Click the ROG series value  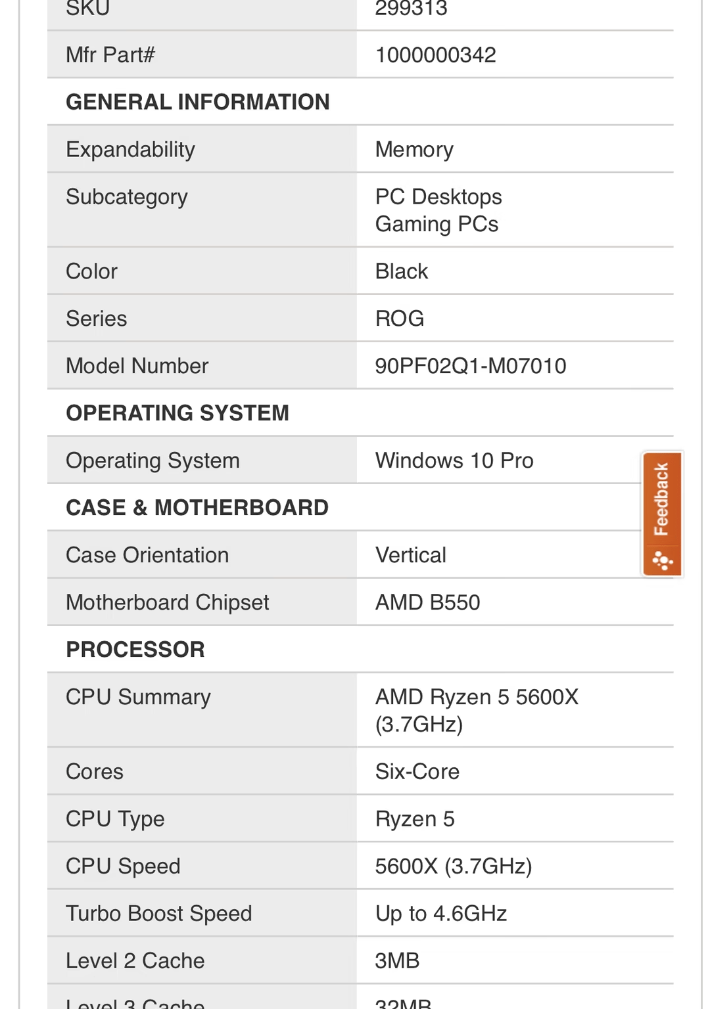(400, 319)
